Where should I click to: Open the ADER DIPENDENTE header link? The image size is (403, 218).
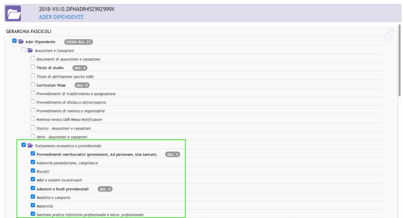pos(61,17)
